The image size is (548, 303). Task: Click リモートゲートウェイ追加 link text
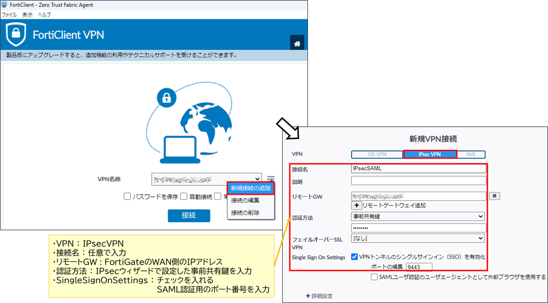tap(394, 205)
